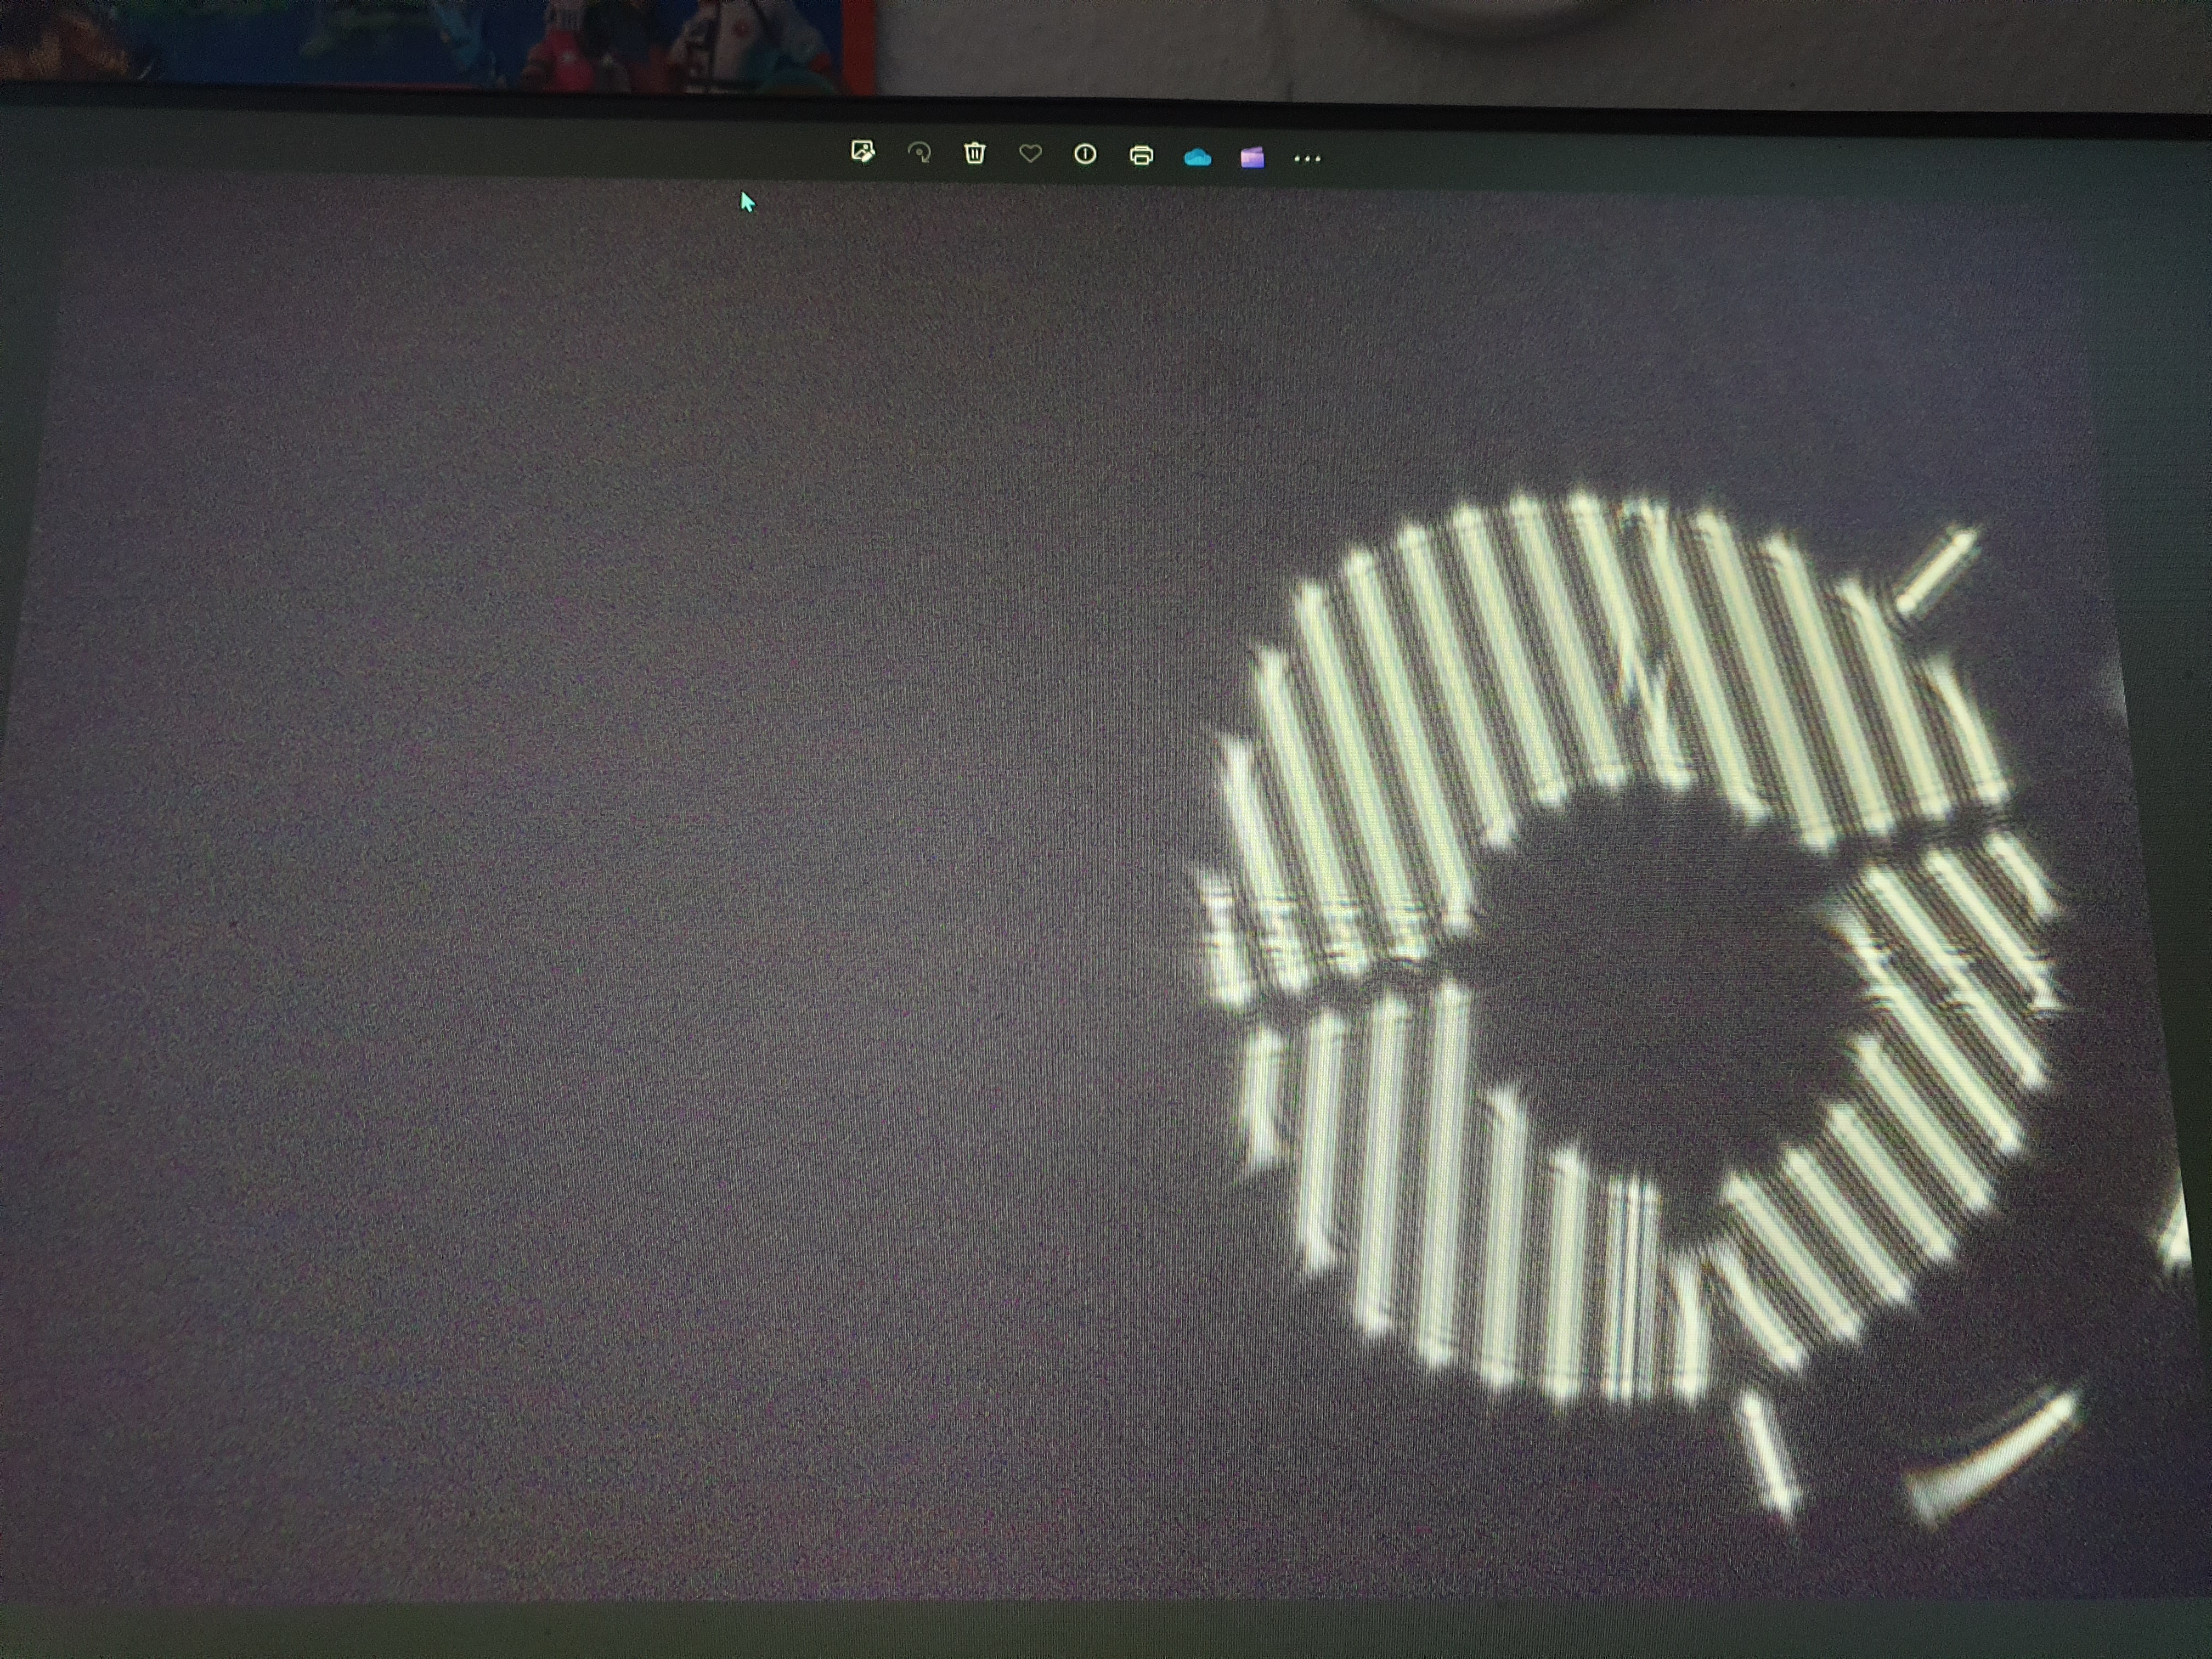Print the photo using printer icon

1141,156
